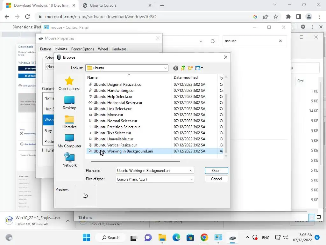Open Chrome profile avatar
The height and width of the screenshot is (245, 326).
point(309,17)
